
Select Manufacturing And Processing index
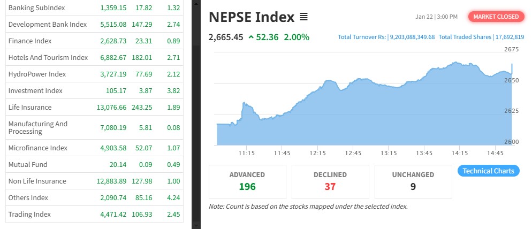[x=38, y=127]
